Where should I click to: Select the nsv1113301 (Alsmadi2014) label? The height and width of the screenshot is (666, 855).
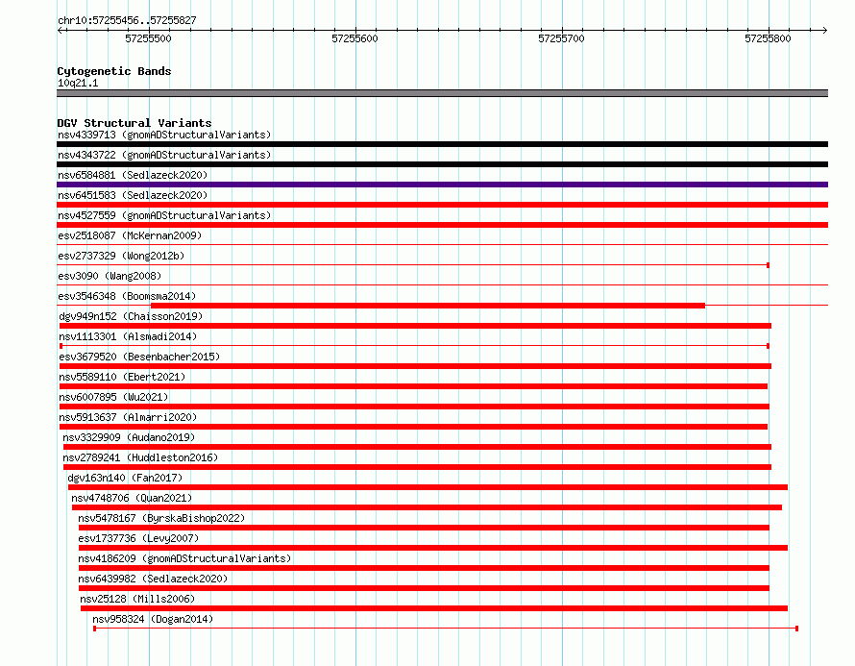tap(128, 336)
